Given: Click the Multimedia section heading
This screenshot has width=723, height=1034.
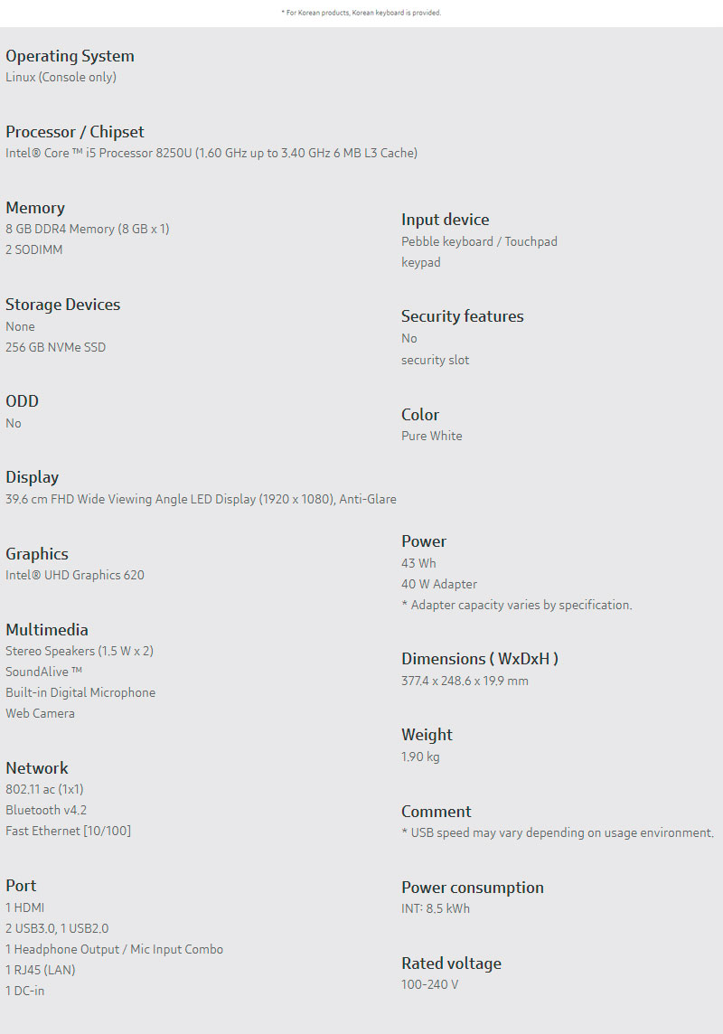Looking at the screenshot, I should (x=47, y=630).
